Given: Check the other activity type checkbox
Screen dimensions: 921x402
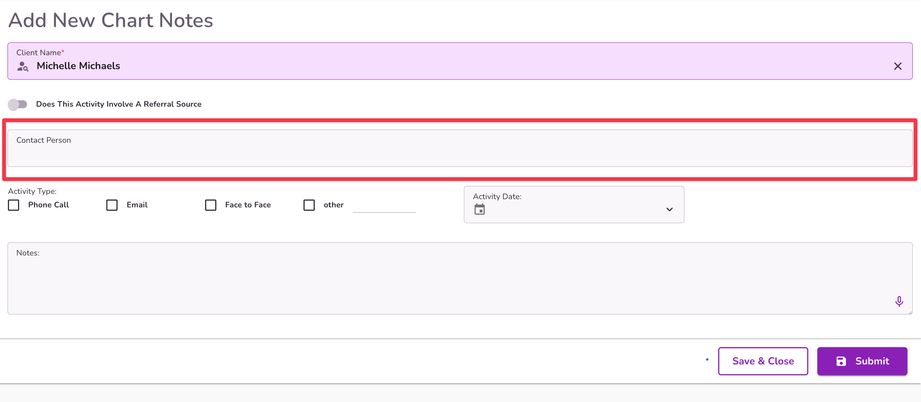Looking at the screenshot, I should (x=309, y=205).
